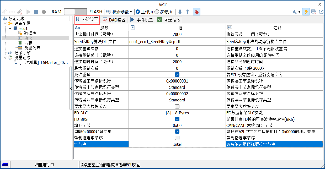The width and height of the screenshot is (325, 169).
Task: Open the 标定参数 dropdown
Action: click(x=119, y=12)
